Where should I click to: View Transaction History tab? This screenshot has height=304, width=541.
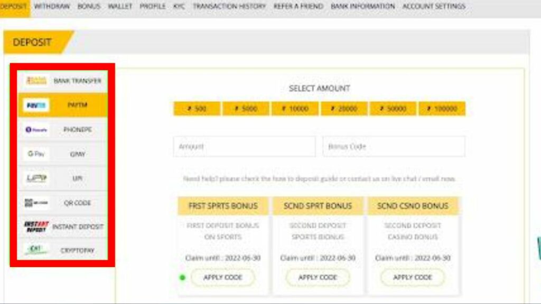click(x=229, y=6)
